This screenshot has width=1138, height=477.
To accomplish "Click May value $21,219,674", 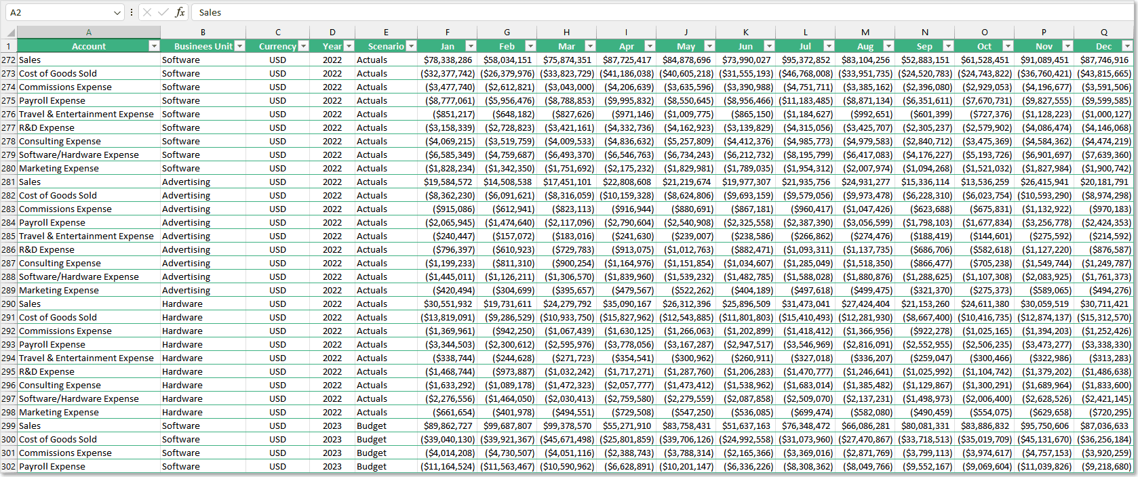I will (686, 182).
